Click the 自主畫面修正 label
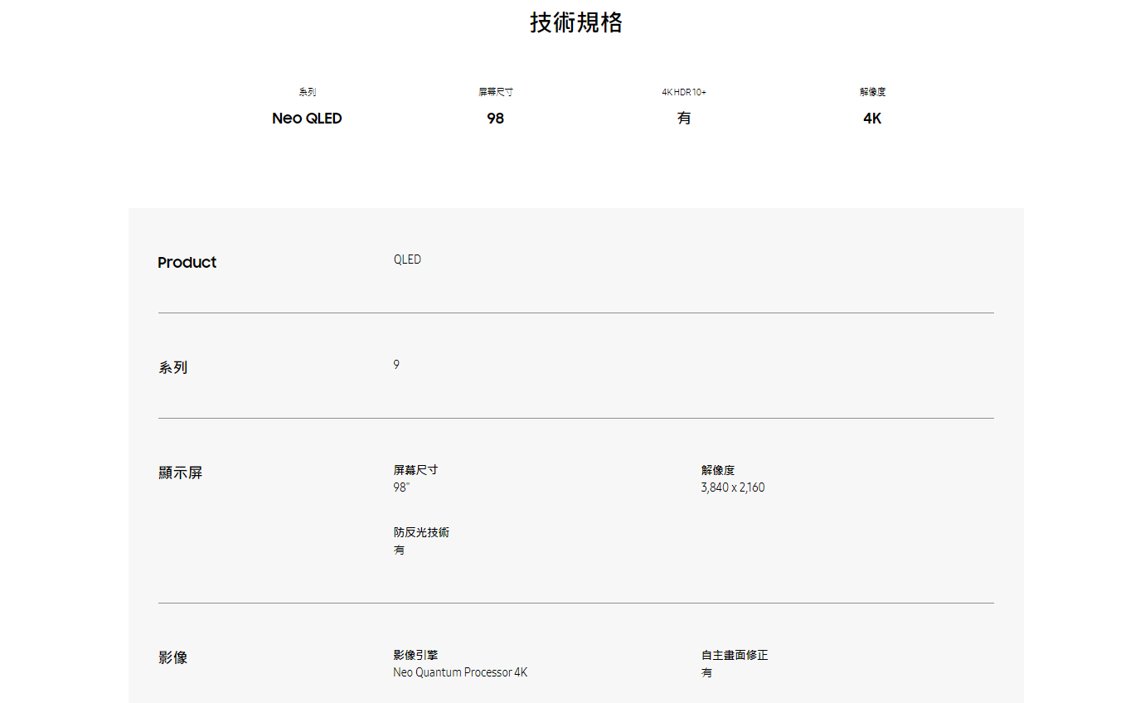 (735, 655)
